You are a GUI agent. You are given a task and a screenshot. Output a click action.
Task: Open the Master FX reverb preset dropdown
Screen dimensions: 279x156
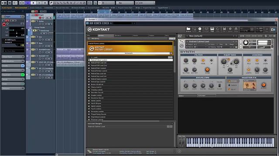tap(250, 81)
